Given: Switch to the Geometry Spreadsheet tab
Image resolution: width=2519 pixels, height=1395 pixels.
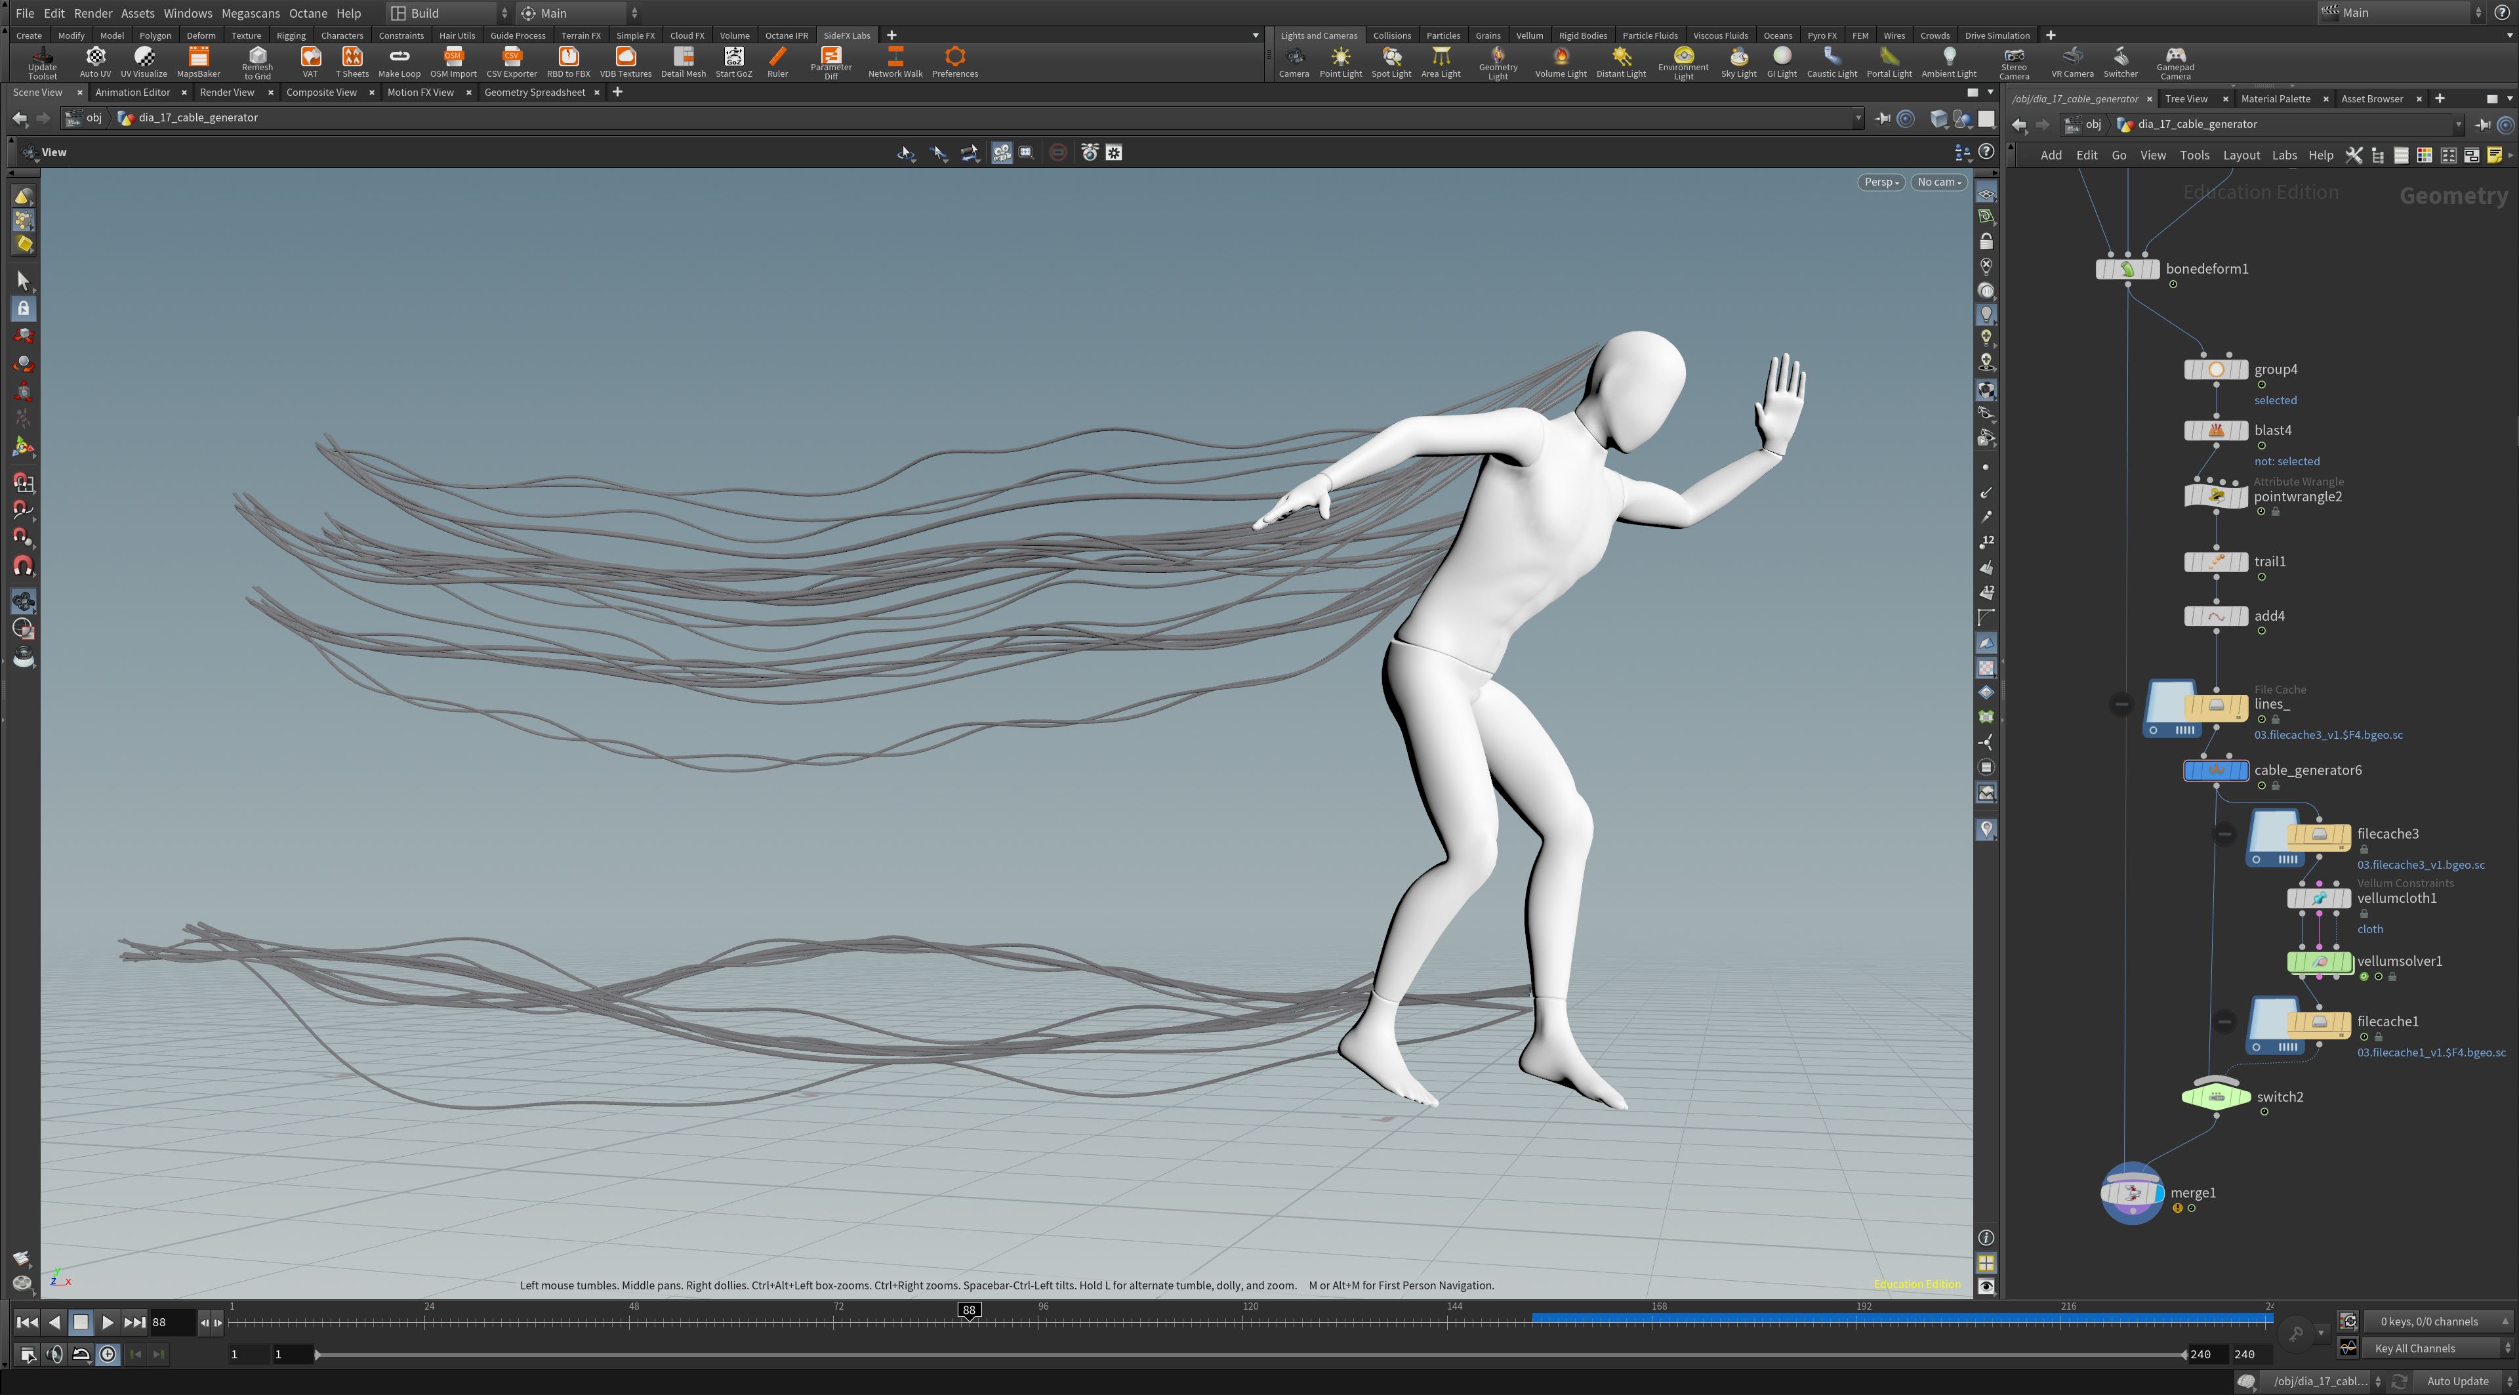Looking at the screenshot, I should coord(535,92).
